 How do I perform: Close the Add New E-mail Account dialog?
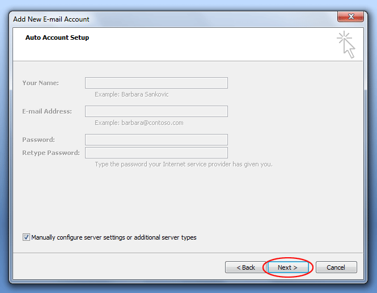tap(350, 16)
